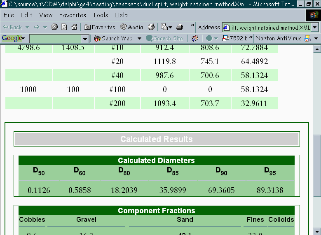Click the Stop loading icon

[54, 27]
